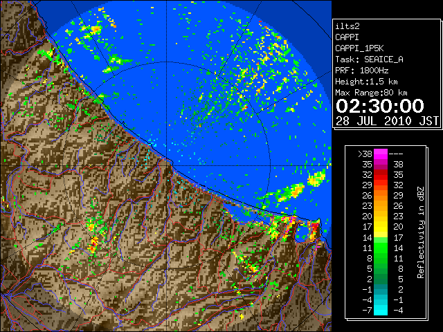Select the 'Max Range:80 km' text

coord(371,93)
